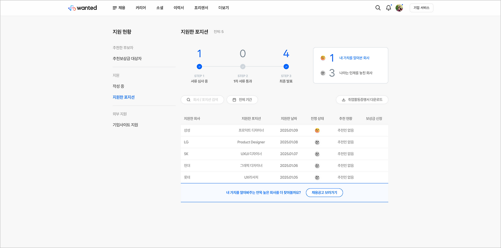Click the 롯데 company cell
This screenshot has width=501, height=248.
(x=187, y=177)
